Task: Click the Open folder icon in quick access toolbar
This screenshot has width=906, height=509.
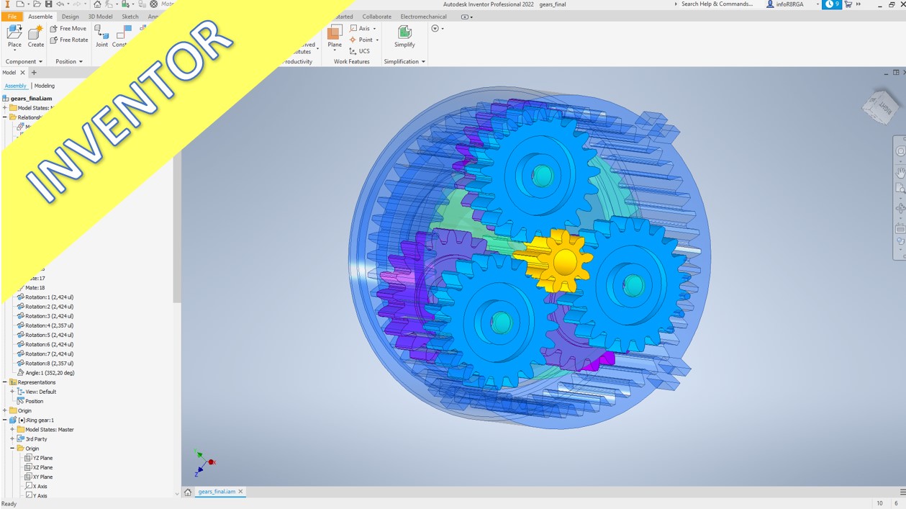Action: coord(37,4)
